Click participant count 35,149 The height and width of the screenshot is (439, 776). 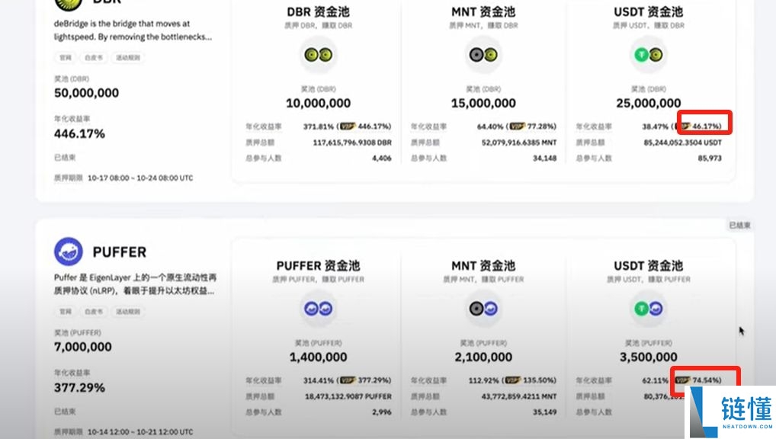[544, 412]
